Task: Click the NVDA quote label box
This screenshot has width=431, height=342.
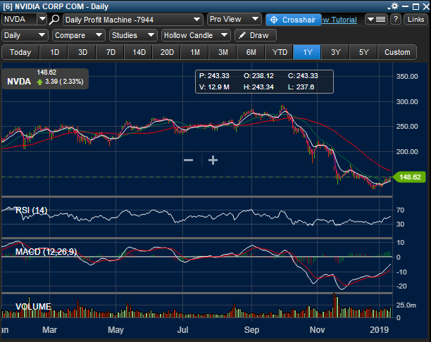Action: (x=45, y=79)
